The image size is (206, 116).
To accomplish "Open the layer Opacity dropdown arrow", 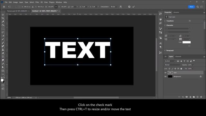I will point(193,65).
